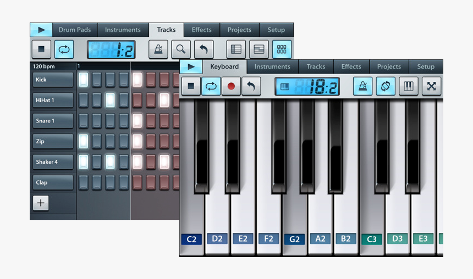Screen dimensions: 473x279
Task: Toggle loop button in Keyboard window
Action: coord(211,86)
